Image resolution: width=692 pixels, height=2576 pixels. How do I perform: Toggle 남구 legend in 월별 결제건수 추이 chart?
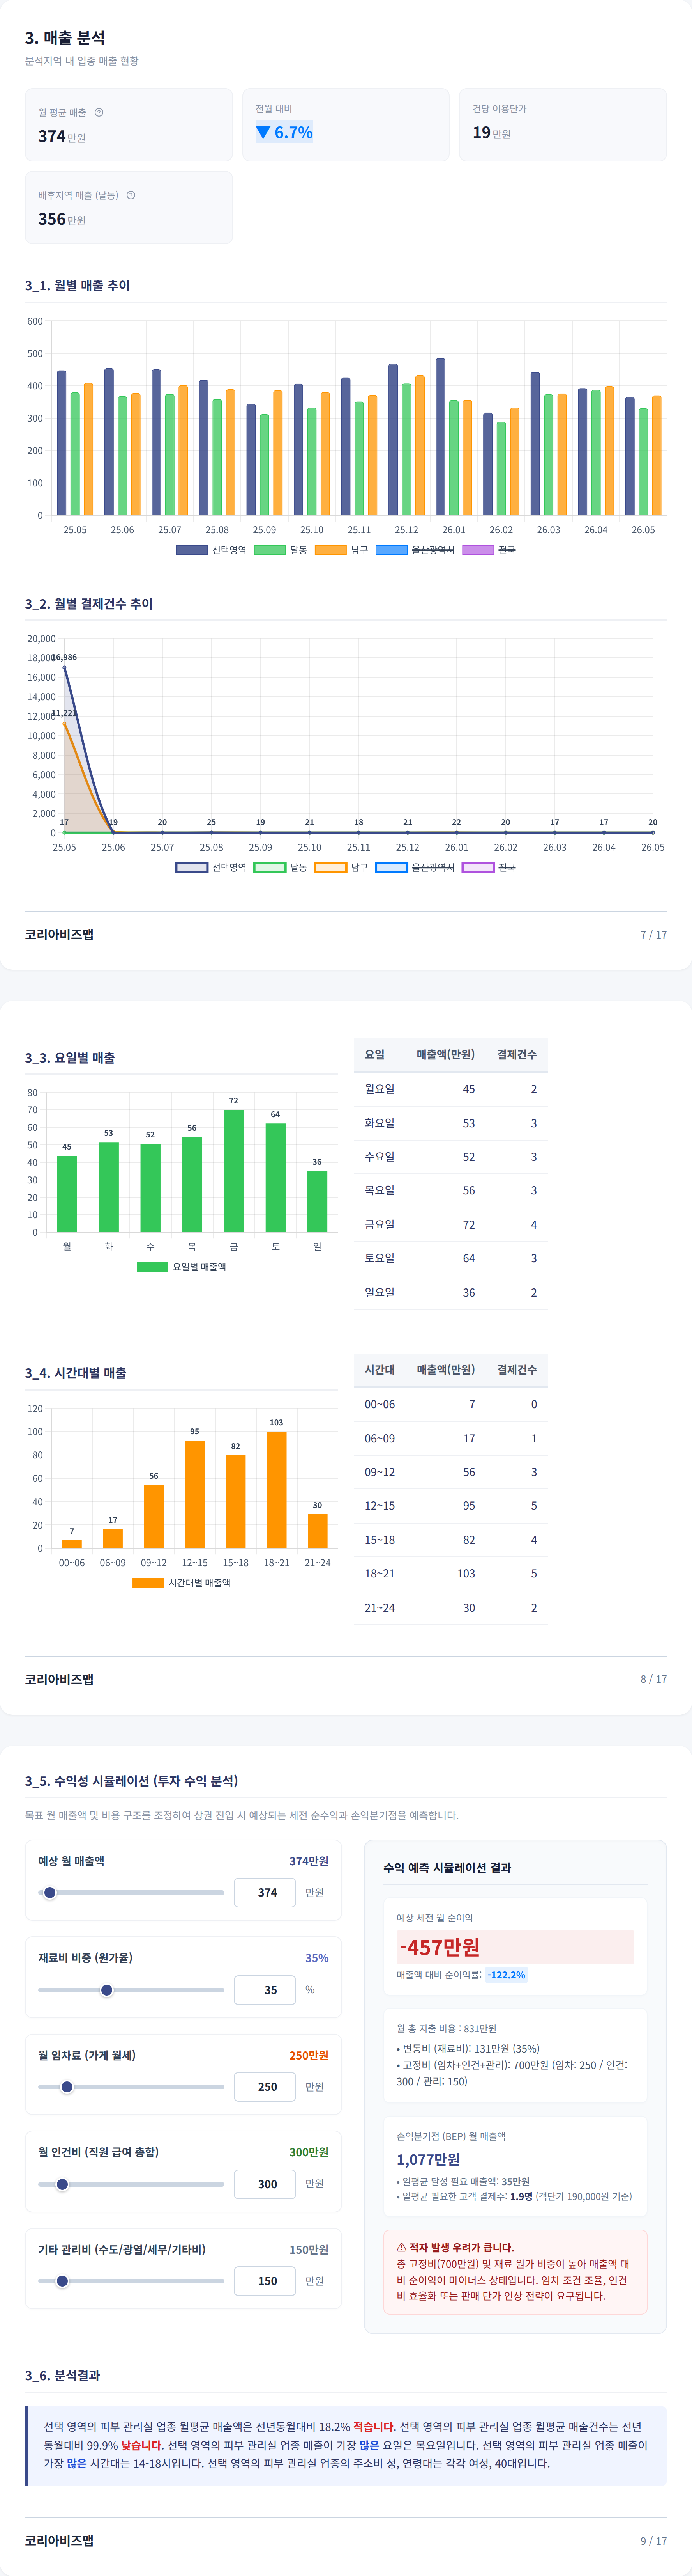341,867
